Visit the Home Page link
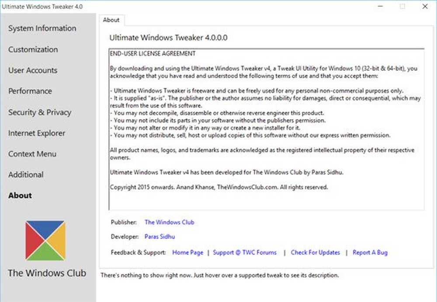 (x=187, y=252)
